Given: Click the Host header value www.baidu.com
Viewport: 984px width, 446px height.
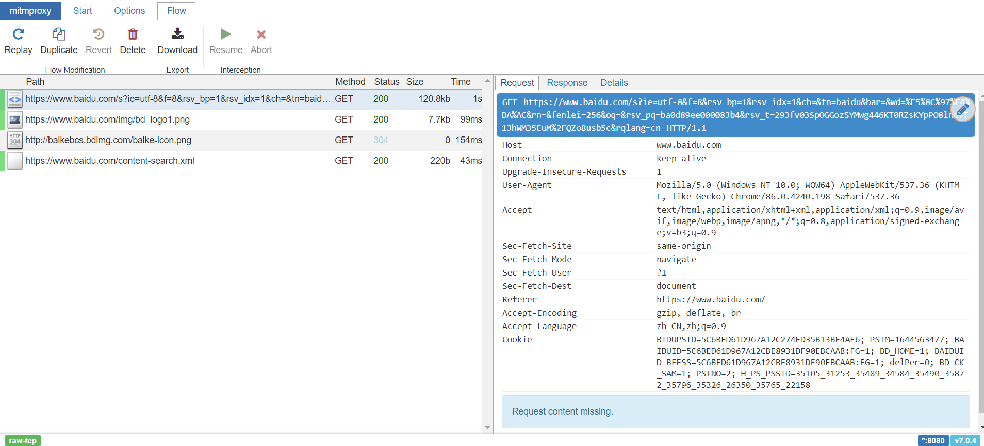Looking at the screenshot, I should [x=688, y=145].
